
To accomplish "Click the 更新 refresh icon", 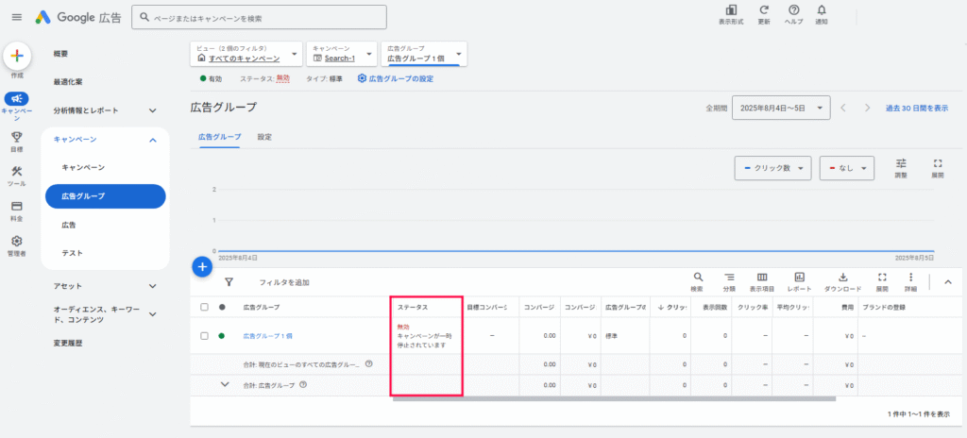I will point(764,9).
